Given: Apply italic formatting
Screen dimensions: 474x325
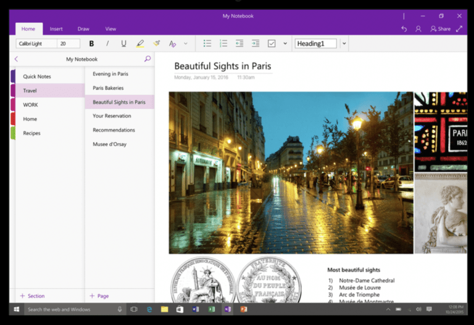Looking at the screenshot, I should [107, 44].
